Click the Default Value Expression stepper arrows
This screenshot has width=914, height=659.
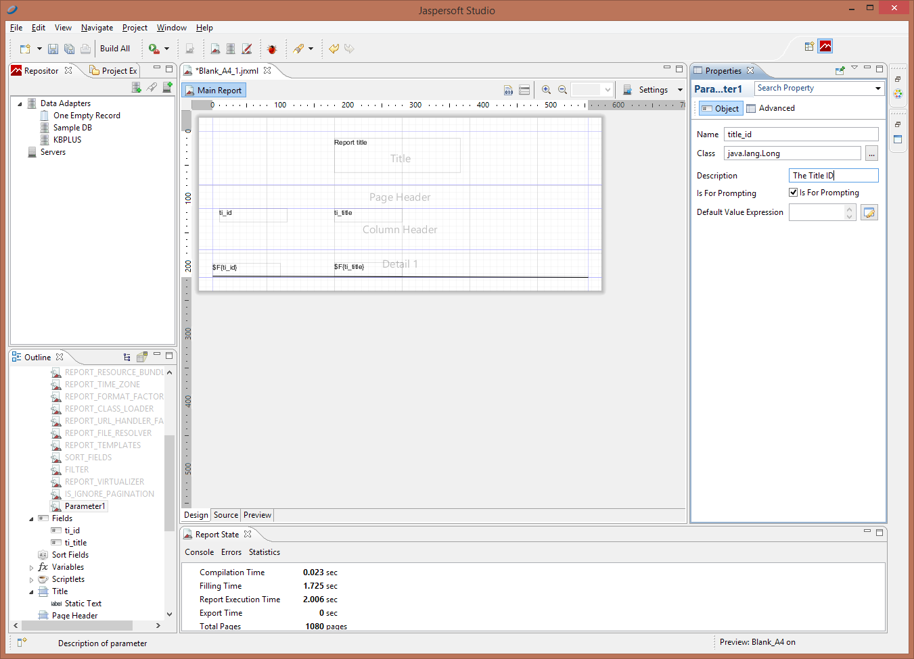(850, 212)
